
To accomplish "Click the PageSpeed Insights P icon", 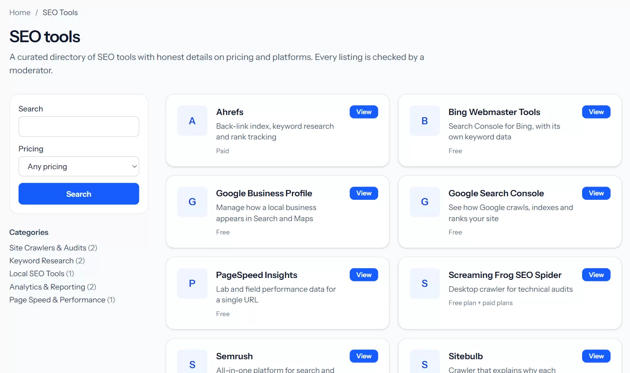I will (x=192, y=283).
